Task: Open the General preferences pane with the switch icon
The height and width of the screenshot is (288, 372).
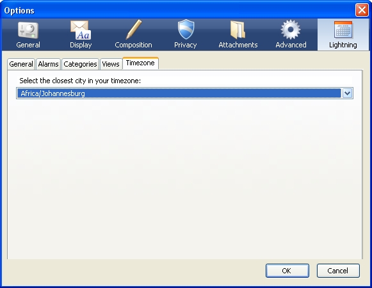Action: (x=28, y=30)
